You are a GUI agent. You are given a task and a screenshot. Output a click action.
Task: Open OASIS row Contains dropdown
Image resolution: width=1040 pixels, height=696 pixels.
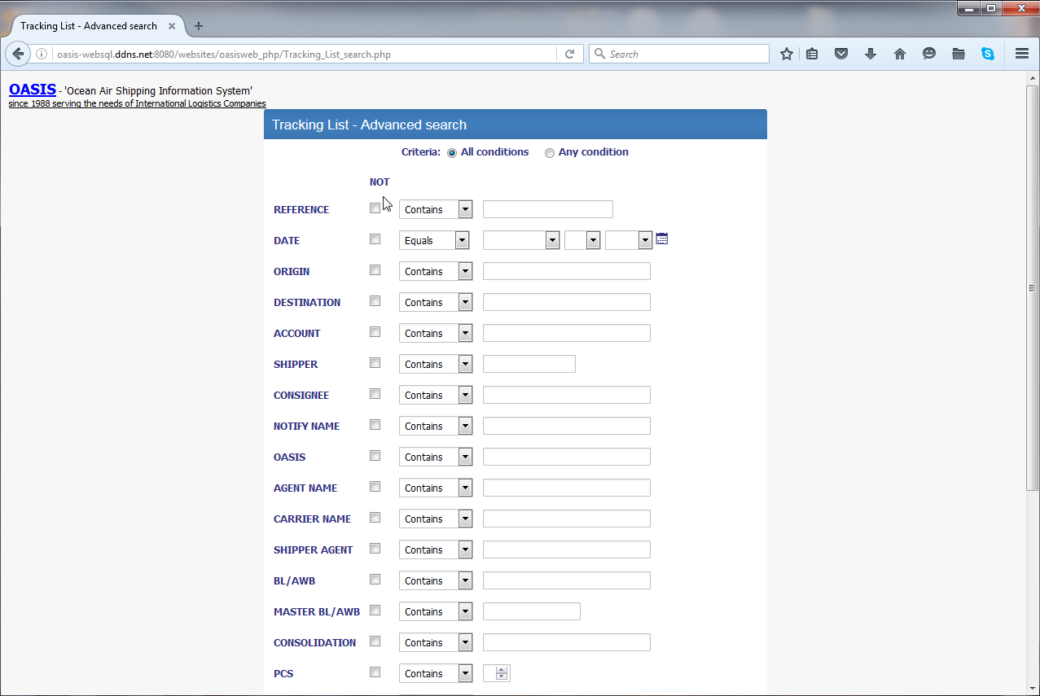pyautogui.click(x=436, y=457)
